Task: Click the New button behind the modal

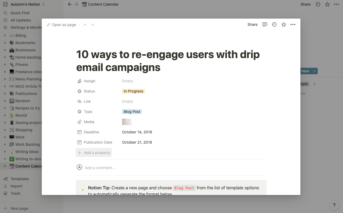Action: pyautogui.click(x=306, y=71)
